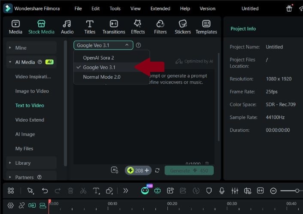The height and width of the screenshot is (214, 303).
Task: Expand the Mine section
Action: (31, 48)
